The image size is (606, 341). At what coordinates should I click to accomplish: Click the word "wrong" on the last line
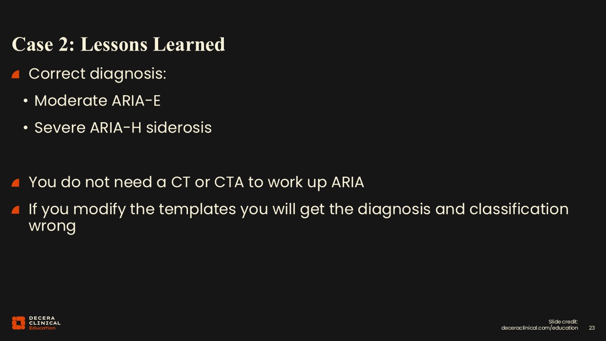pyautogui.click(x=52, y=225)
